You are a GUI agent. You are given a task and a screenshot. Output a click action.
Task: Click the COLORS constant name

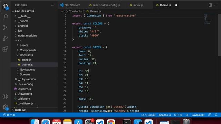click(98, 24)
